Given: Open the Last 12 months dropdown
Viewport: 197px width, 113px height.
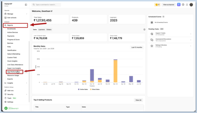Looking at the screenshot, I should pyautogui.click(x=137, y=47).
